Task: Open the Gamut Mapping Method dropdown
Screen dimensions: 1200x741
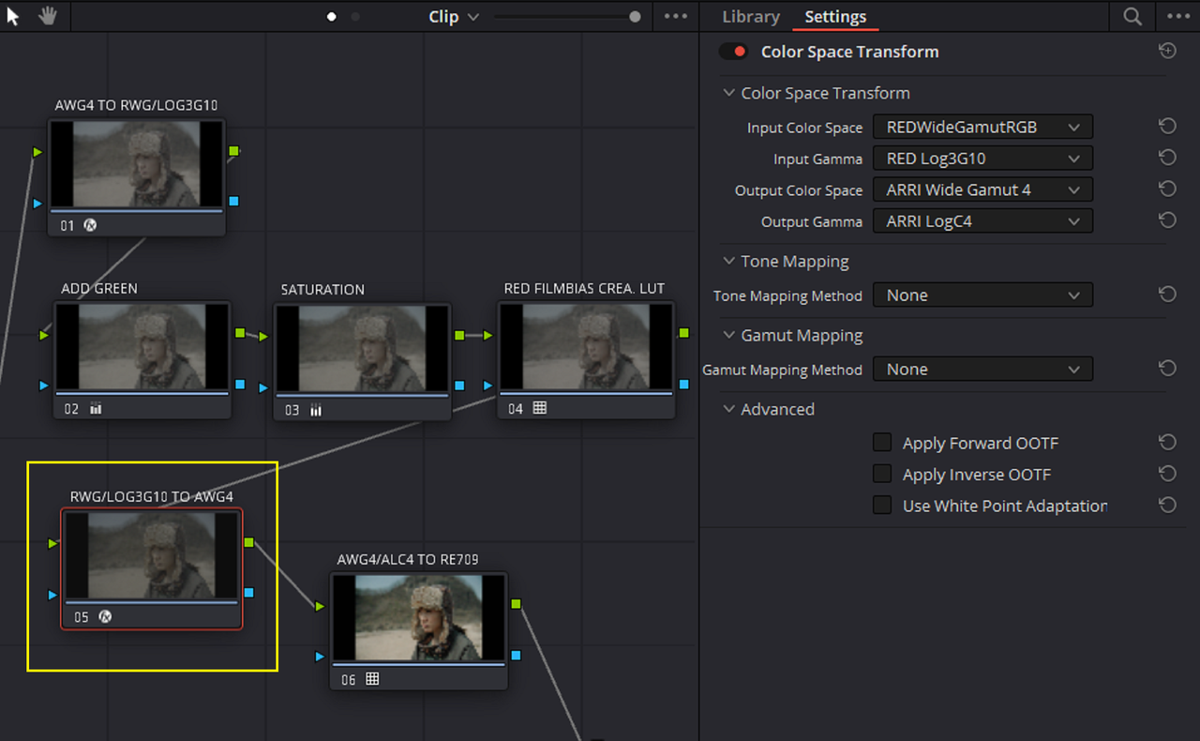Action: (982, 369)
